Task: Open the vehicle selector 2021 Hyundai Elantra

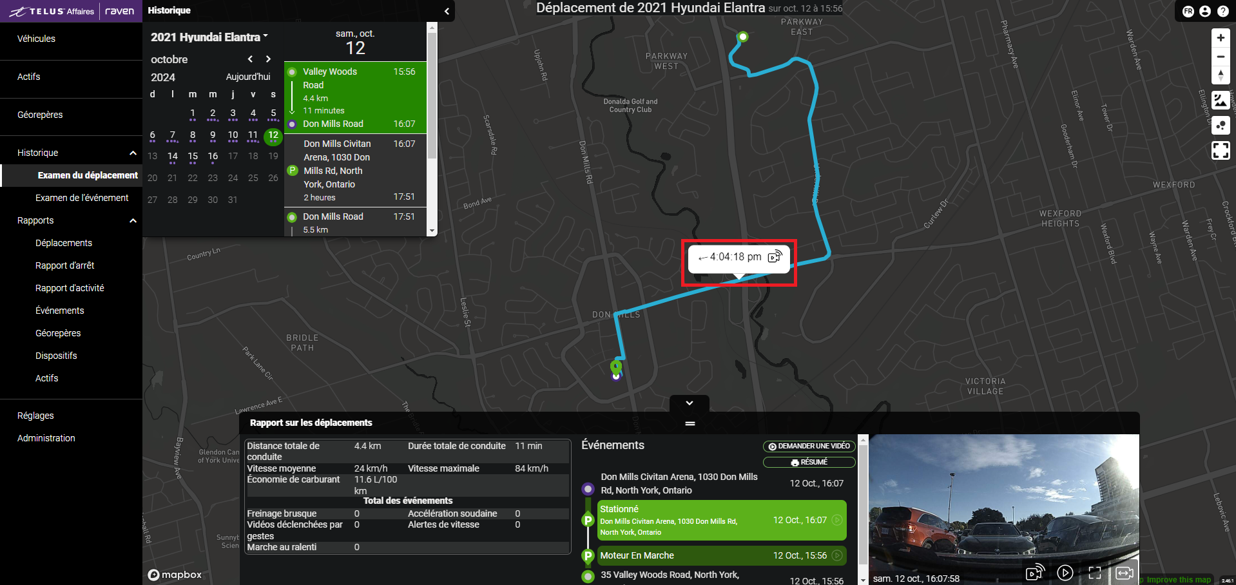Action: 209,37
